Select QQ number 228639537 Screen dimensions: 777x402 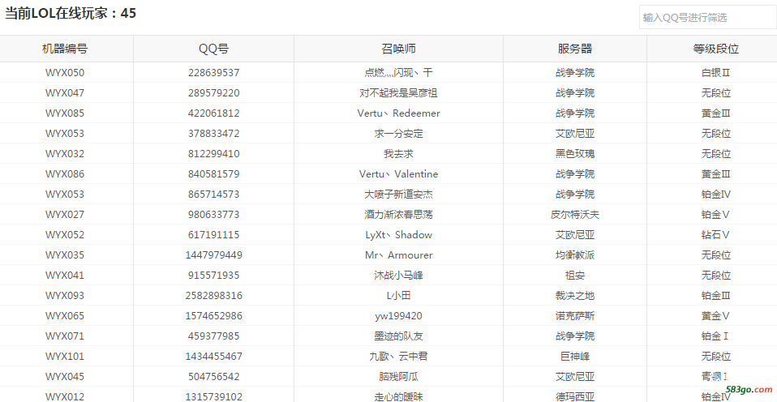pos(213,73)
